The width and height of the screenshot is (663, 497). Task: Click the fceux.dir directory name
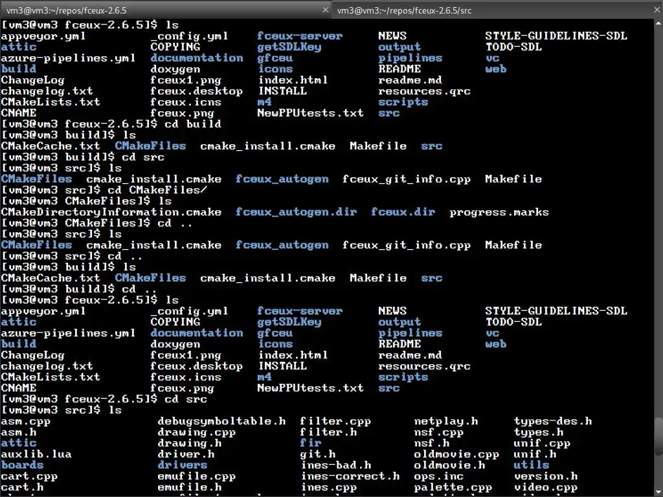point(403,212)
